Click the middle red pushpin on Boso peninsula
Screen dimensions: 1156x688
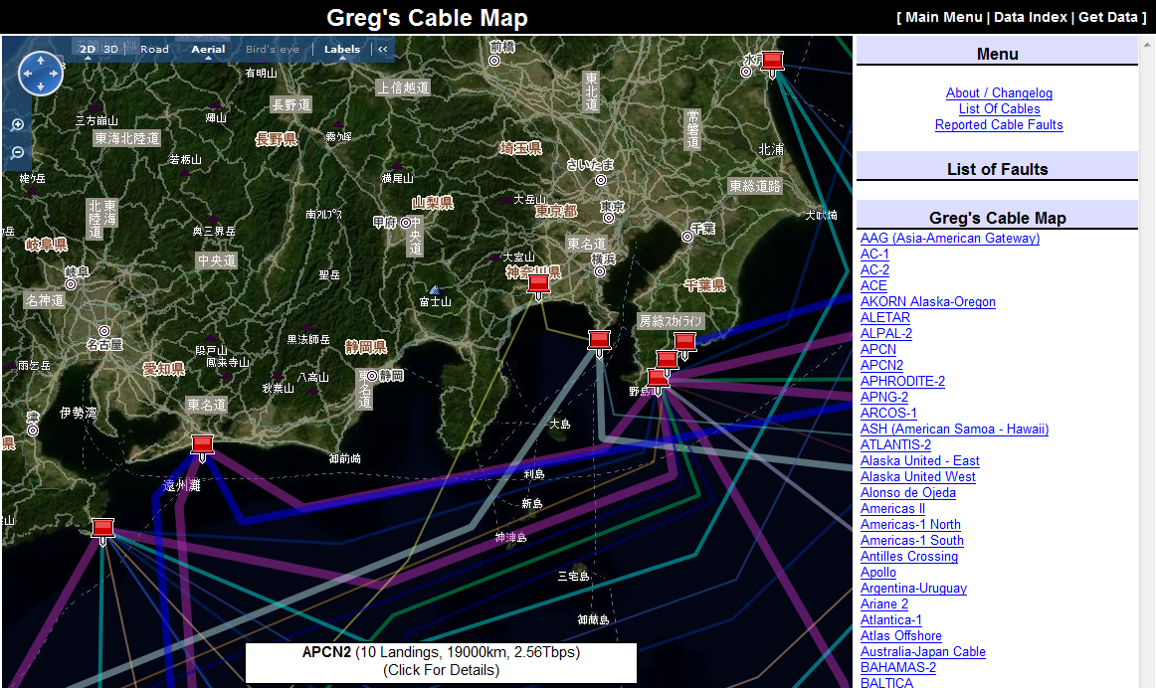[668, 363]
